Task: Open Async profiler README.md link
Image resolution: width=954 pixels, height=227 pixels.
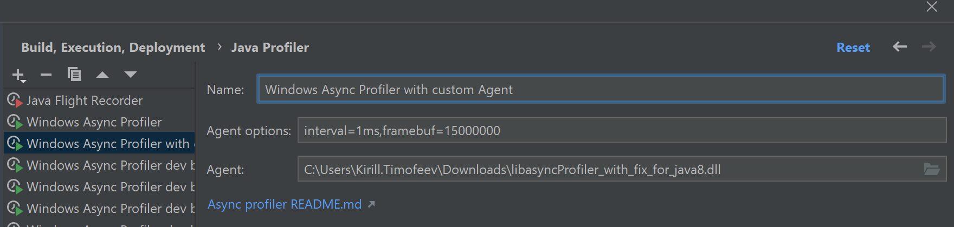Action: [285, 204]
